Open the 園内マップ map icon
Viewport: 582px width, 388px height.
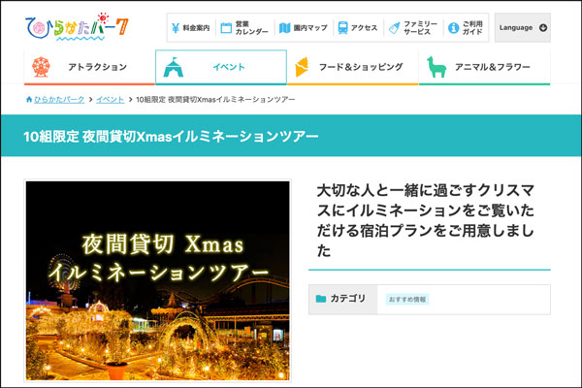point(284,28)
